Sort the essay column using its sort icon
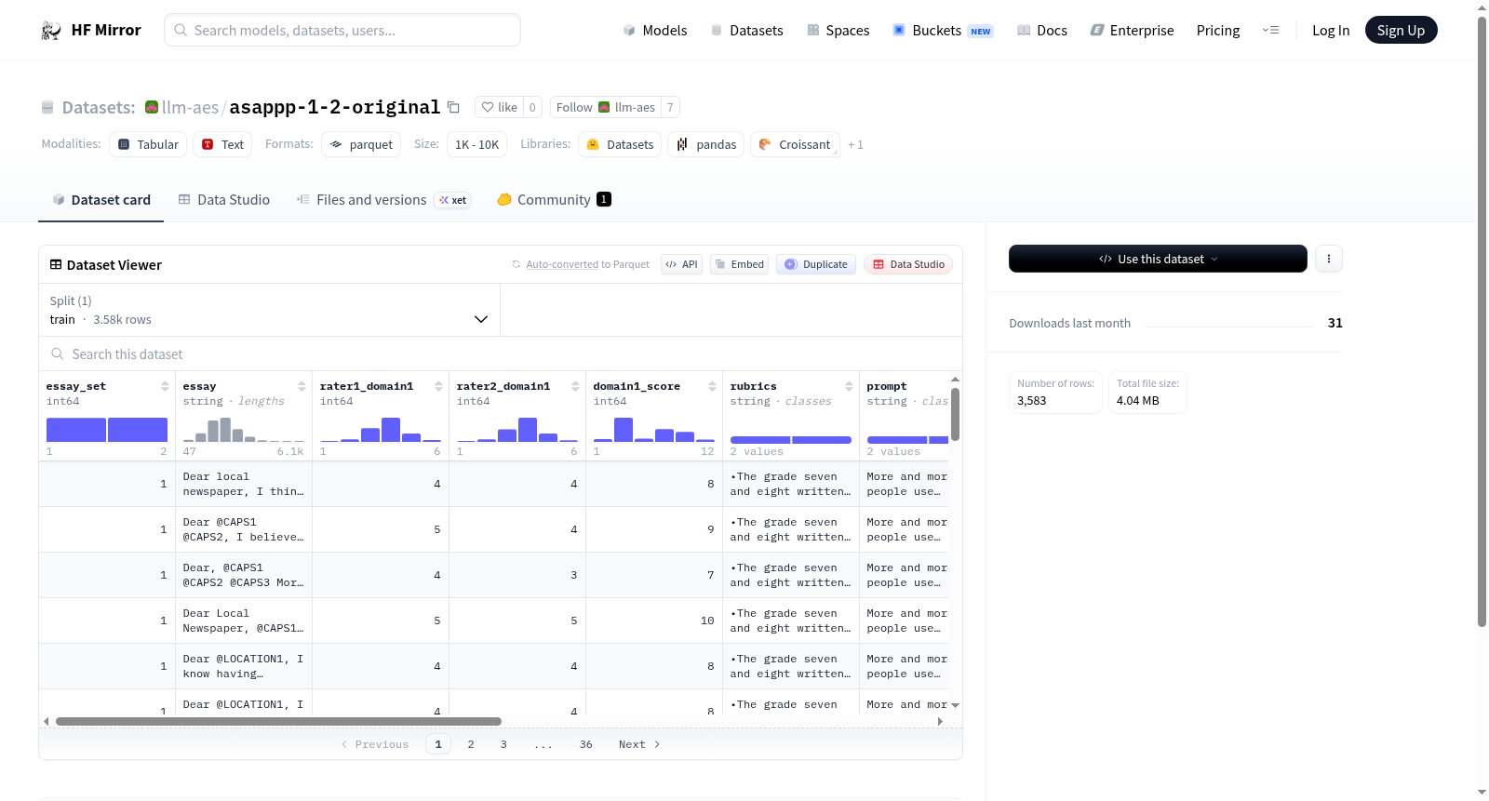 (302, 386)
